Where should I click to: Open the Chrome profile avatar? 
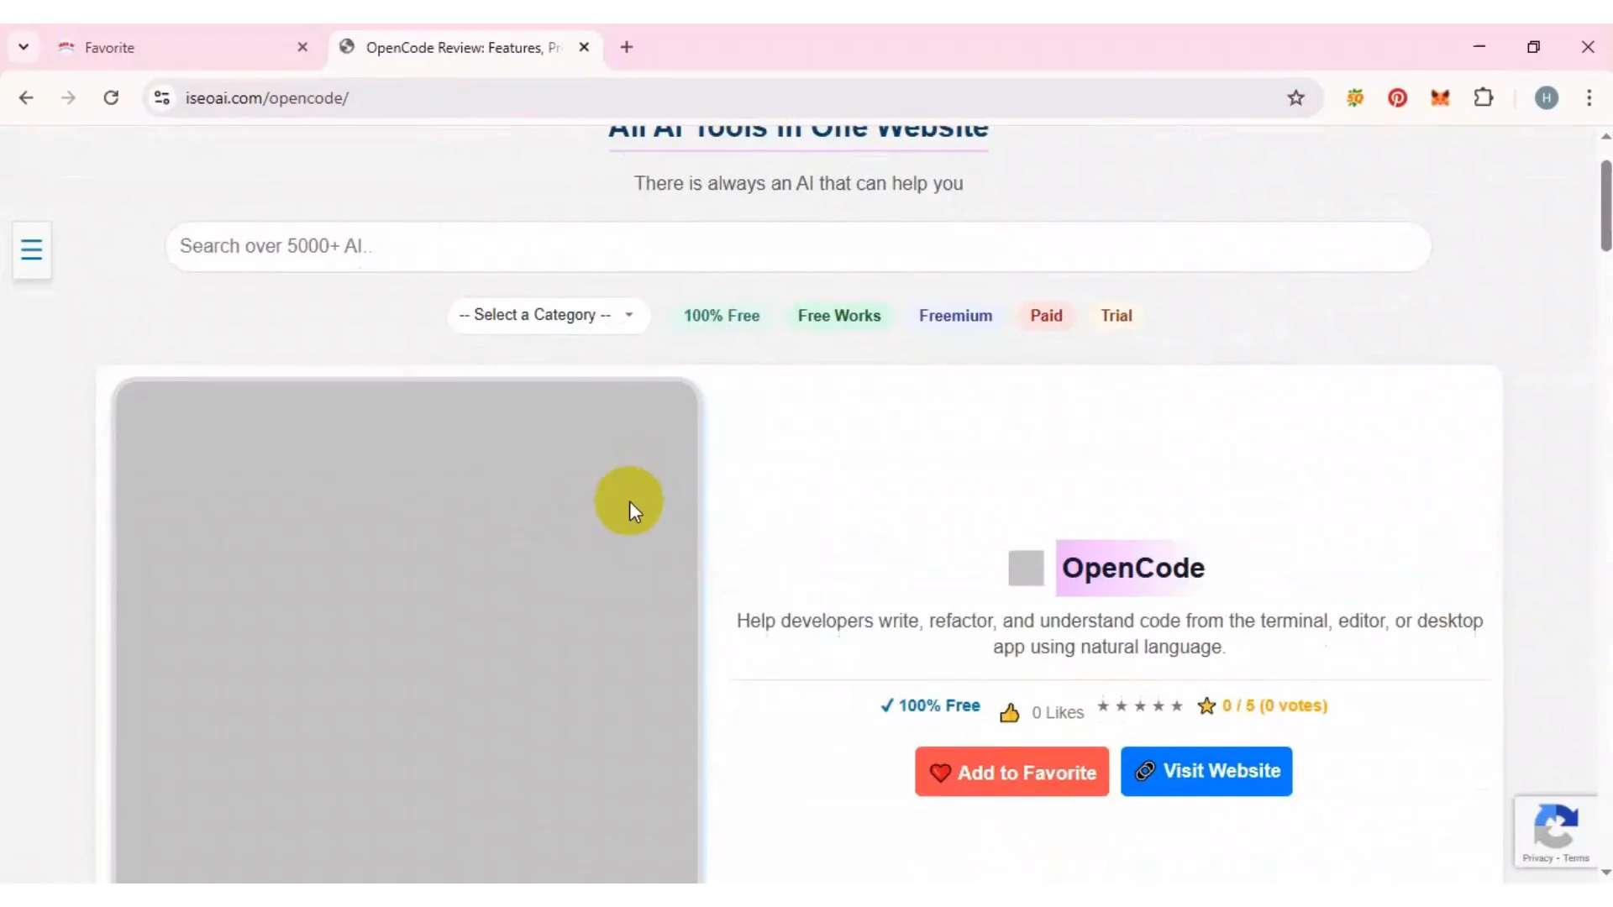click(x=1547, y=97)
